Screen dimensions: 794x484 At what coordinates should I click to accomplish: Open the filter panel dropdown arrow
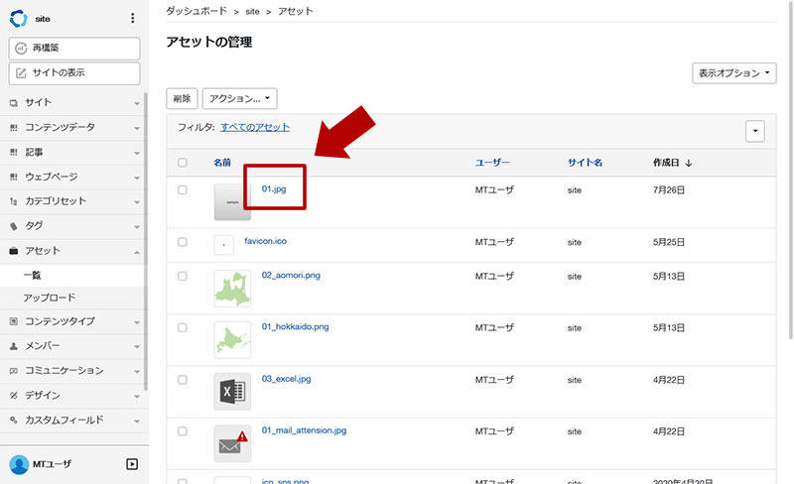click(x=754, y=131)
